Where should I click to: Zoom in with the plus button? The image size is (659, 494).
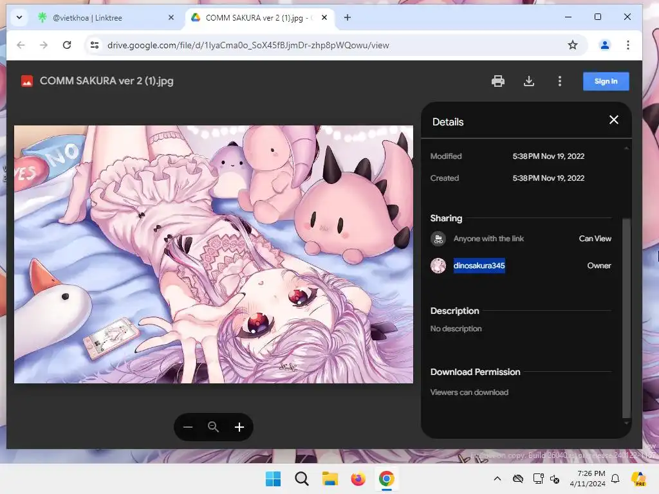click(x=239, y=427)
